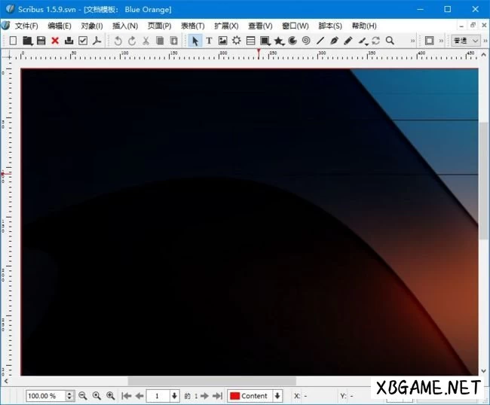
Task: Open the 插入(N) menu
Action: tap(125, 26)
